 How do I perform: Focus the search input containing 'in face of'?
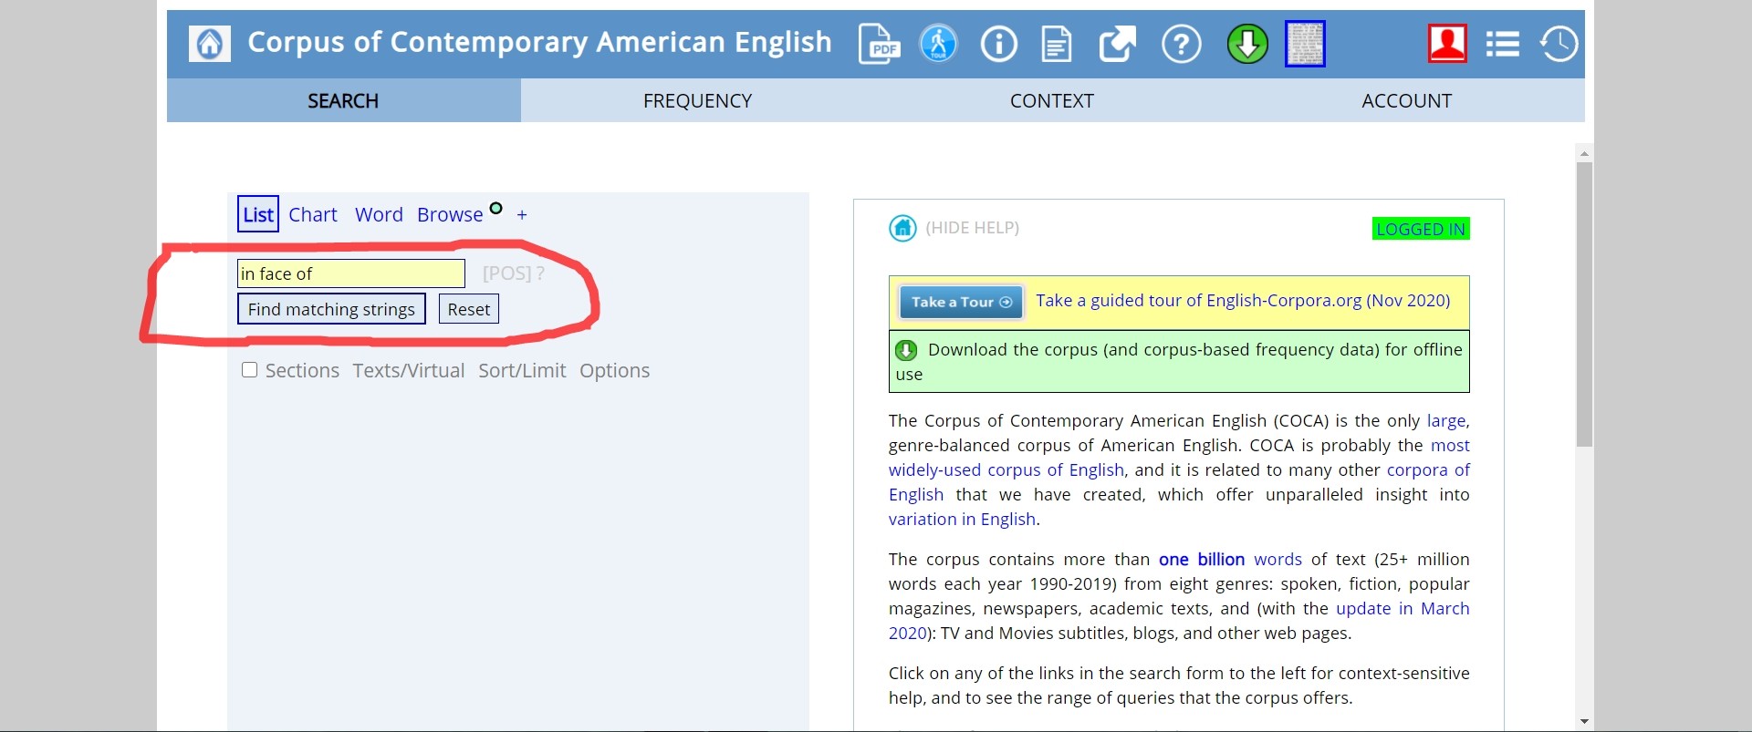[351, 273]
